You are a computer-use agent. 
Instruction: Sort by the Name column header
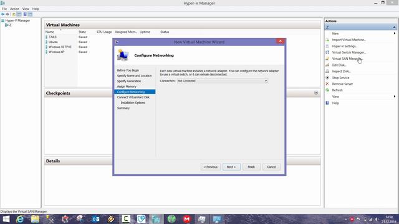click(50, 32)
